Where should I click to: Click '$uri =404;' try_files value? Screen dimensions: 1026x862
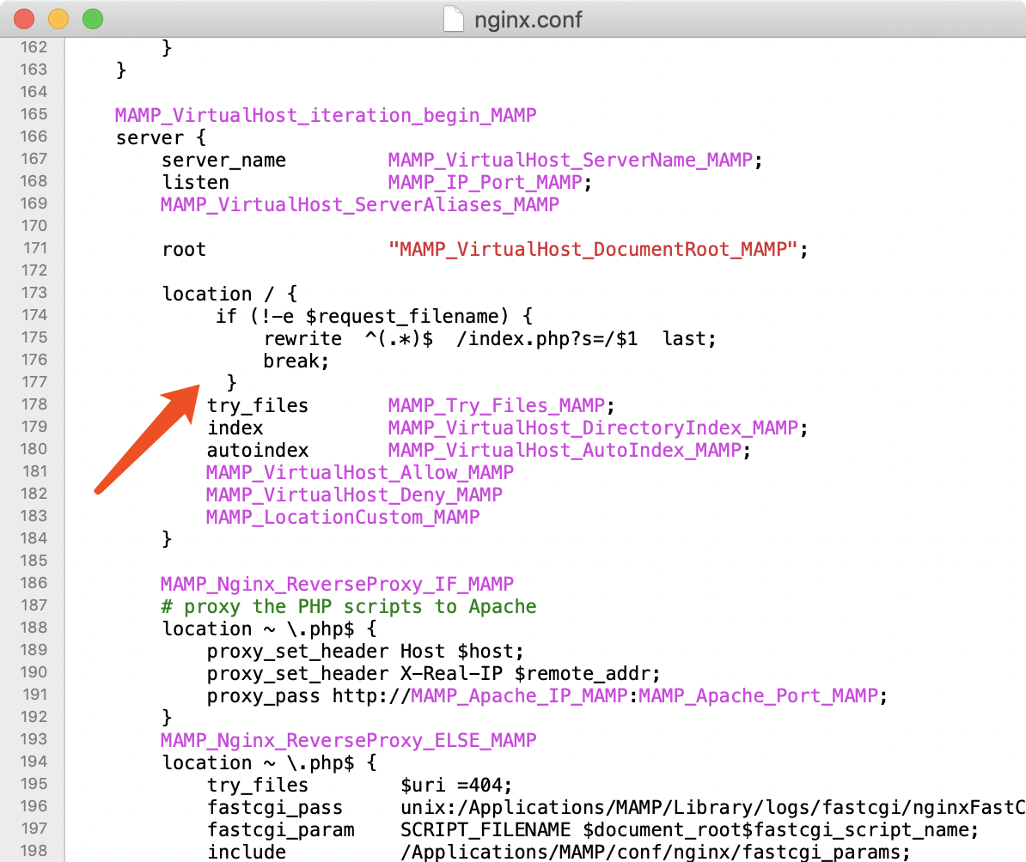[x=456, y=786]
